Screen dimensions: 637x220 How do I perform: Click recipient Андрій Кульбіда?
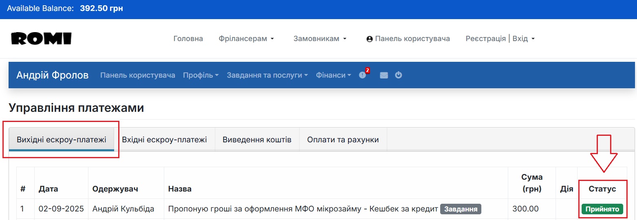point(123,209)
